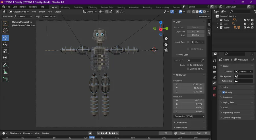Select the Scale tool

pos(5,51)
